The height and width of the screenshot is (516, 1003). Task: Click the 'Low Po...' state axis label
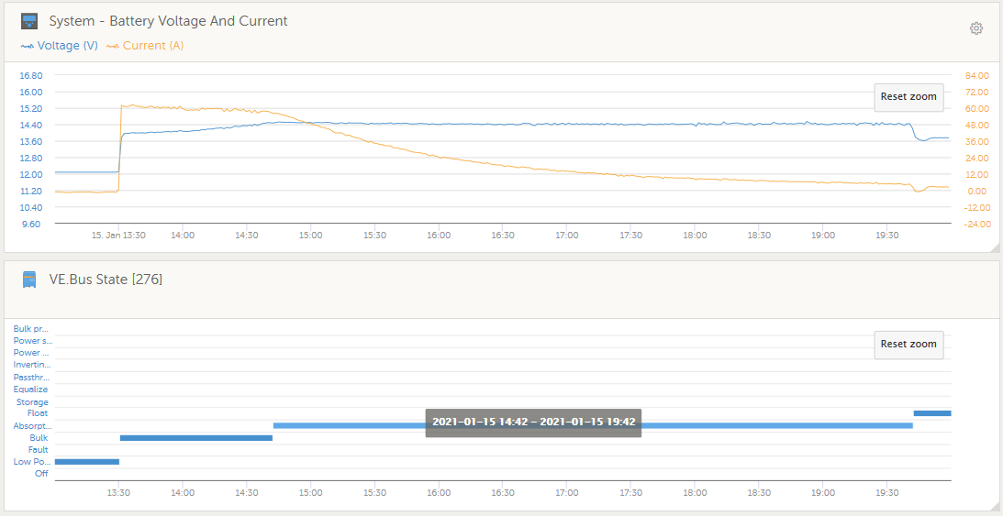click(x=32, y=462)
